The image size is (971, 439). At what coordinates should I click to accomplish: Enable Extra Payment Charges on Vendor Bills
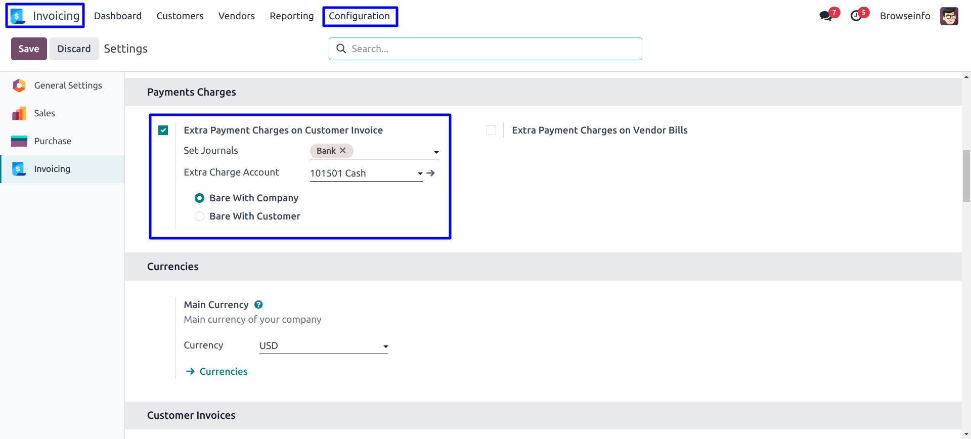pyautogui.click(x=491, y=130)
